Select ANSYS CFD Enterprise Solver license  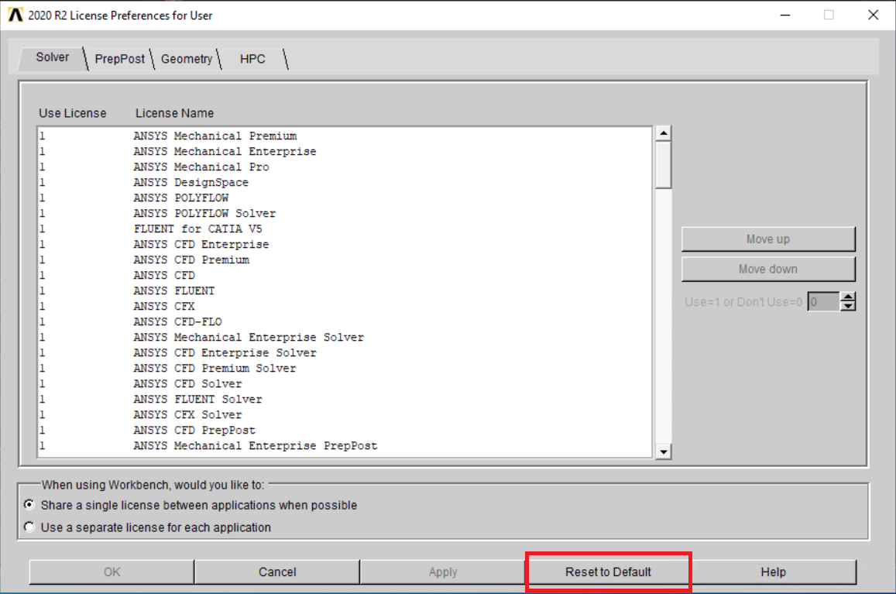(345, 352)
